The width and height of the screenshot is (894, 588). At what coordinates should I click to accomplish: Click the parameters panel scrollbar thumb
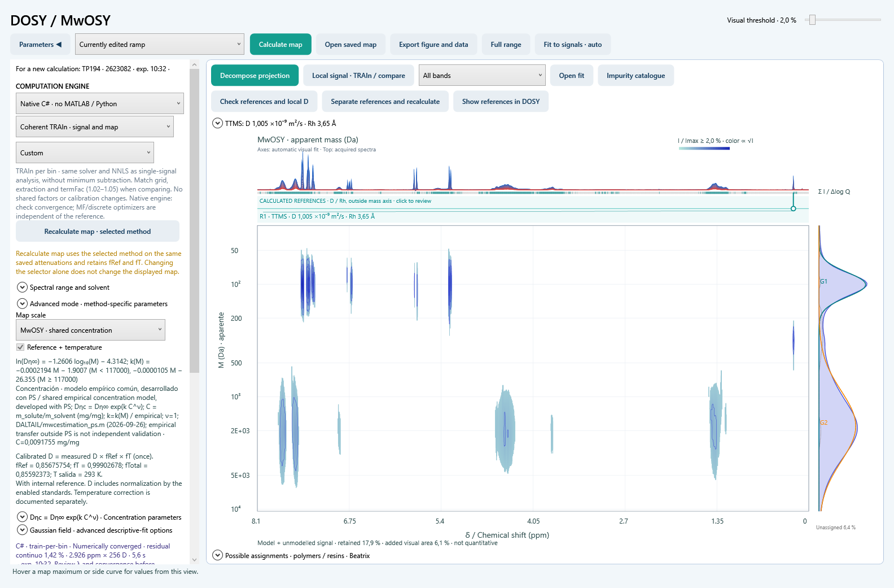tap(195, 221)
